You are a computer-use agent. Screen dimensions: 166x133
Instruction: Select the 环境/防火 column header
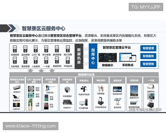pos(84,81)
